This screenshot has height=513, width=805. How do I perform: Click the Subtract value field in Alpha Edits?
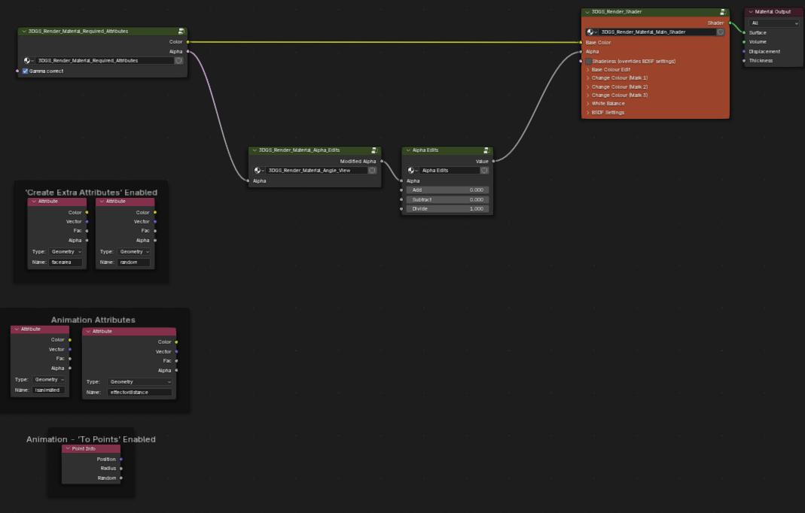(x=447, y=199)
